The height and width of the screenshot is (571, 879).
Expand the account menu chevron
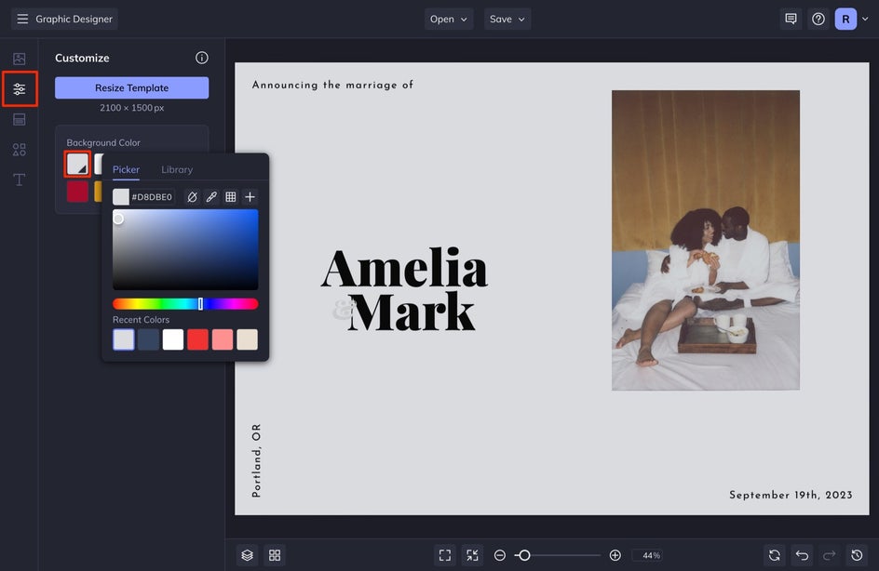(x=865, y=19)
